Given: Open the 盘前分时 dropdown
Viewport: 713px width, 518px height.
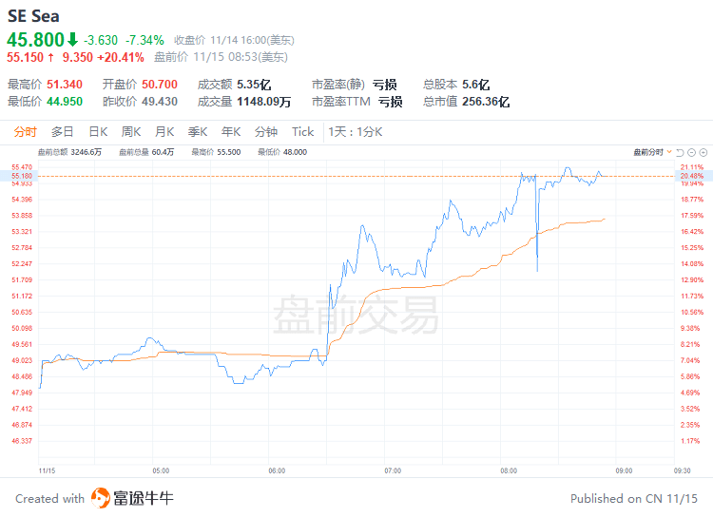Looking at the screenshot, I should pyautogui.click(x=652, y=152).
